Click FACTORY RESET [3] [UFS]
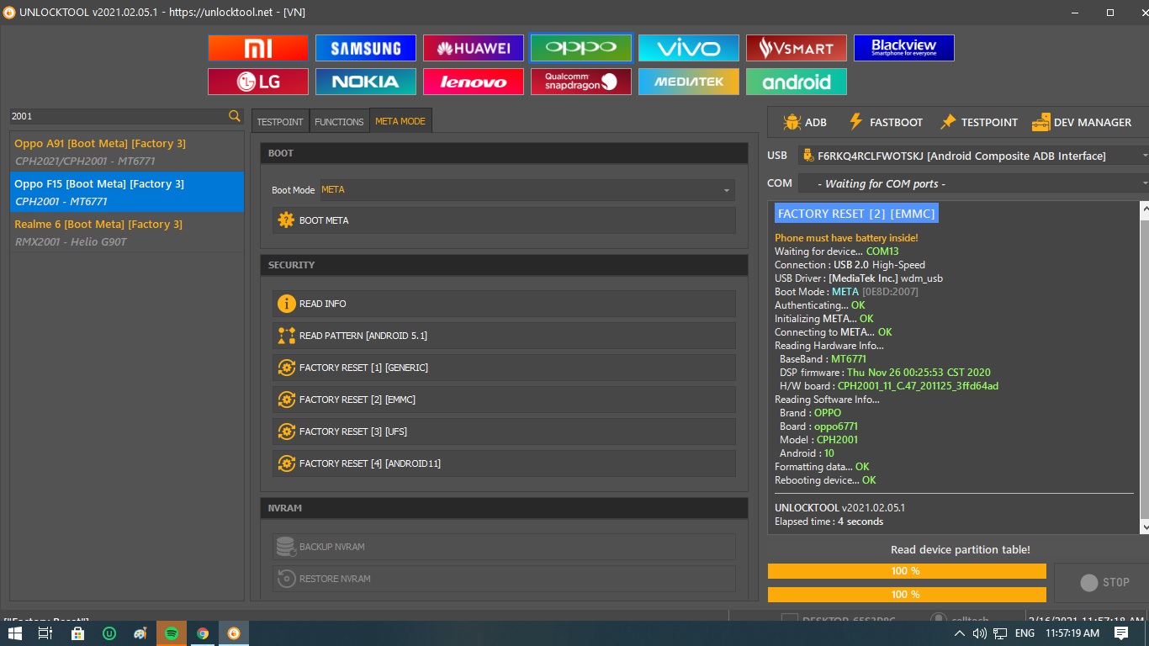This screenshot has width=1149, height=646. 504,432
